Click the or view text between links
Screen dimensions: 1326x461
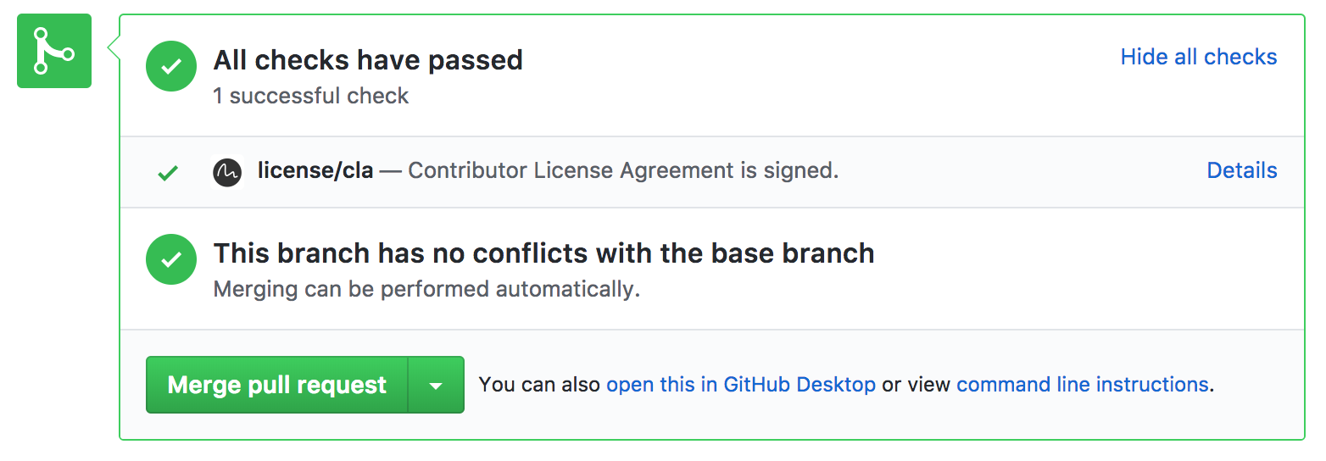[916, 385]
